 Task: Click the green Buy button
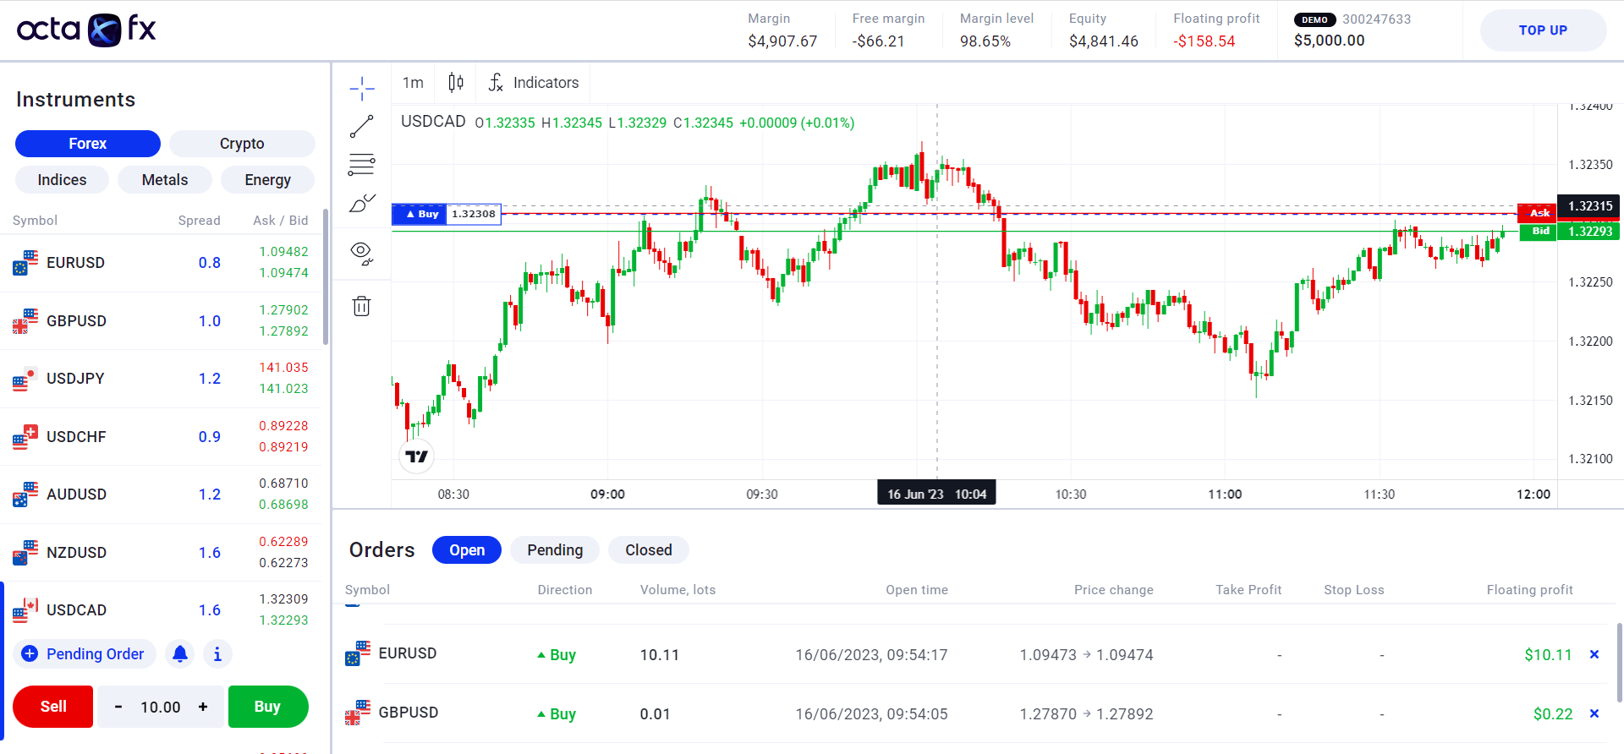[x=267, y=707]
